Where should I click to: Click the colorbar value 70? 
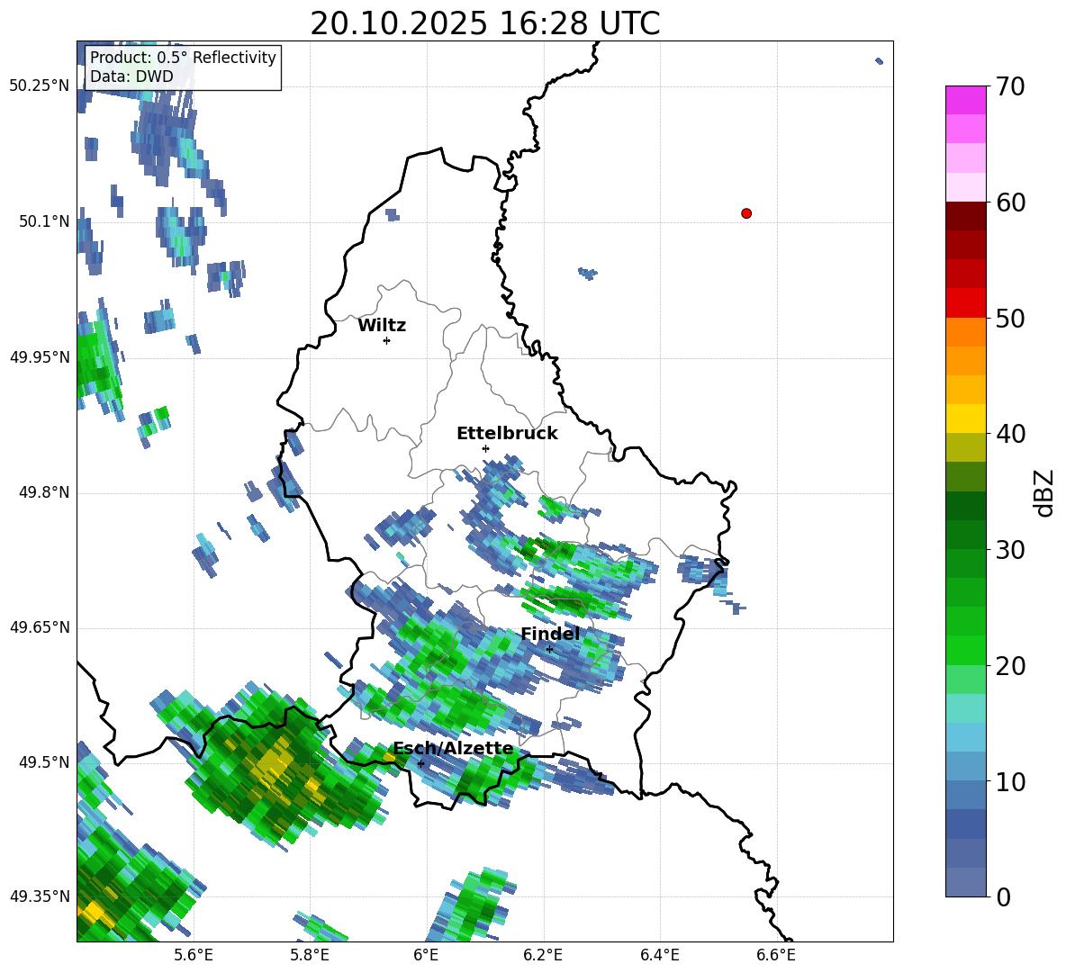[x=1010, y=86]
